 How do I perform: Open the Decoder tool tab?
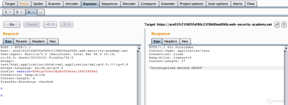[129, 4]
